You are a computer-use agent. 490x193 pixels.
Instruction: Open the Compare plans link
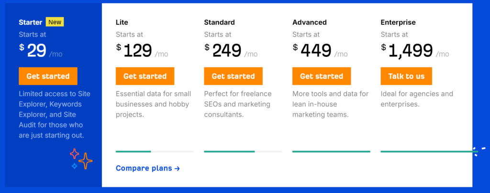pos(148,168)
